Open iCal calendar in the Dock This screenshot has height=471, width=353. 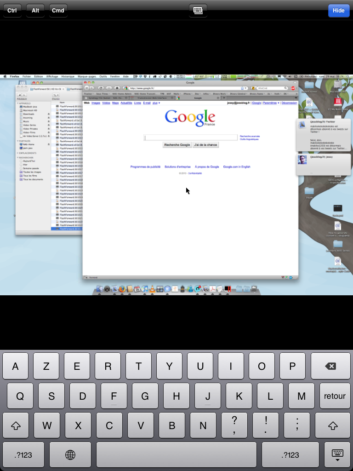point(137,289)
